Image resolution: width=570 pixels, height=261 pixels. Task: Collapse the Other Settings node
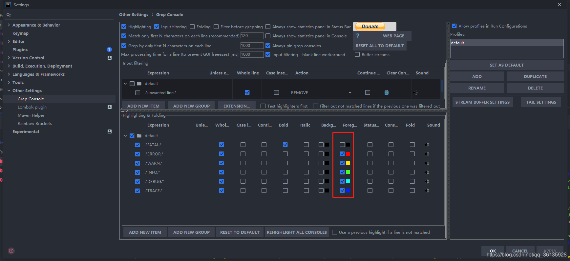tap(9, 90)
